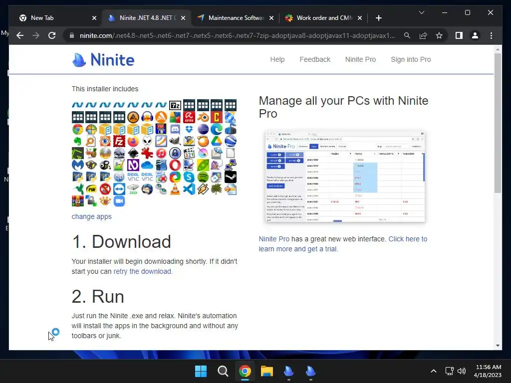
Task: Click the GIMP icon
Action: click(x=175, y=141)
